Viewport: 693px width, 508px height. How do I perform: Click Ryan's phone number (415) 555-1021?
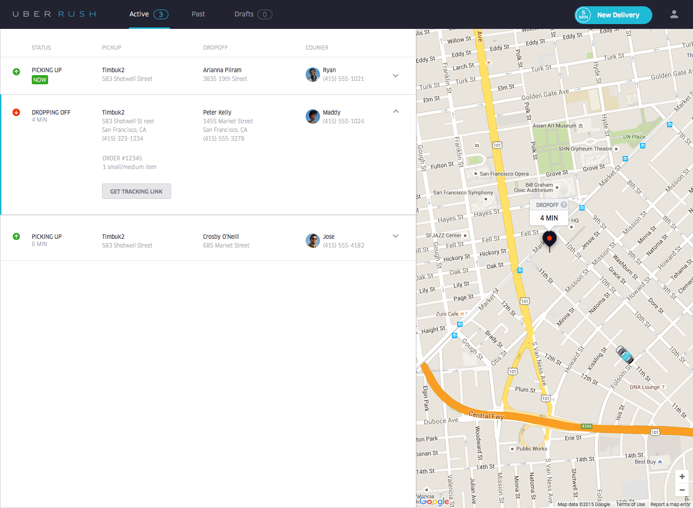click(x=344, y=79)
